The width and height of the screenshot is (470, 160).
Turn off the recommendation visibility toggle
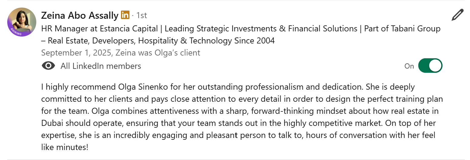(x=430, y=66)
